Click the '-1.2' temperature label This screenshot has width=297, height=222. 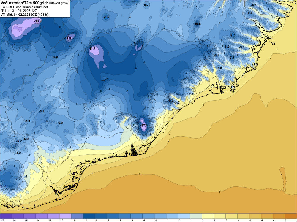click(255, 64)
